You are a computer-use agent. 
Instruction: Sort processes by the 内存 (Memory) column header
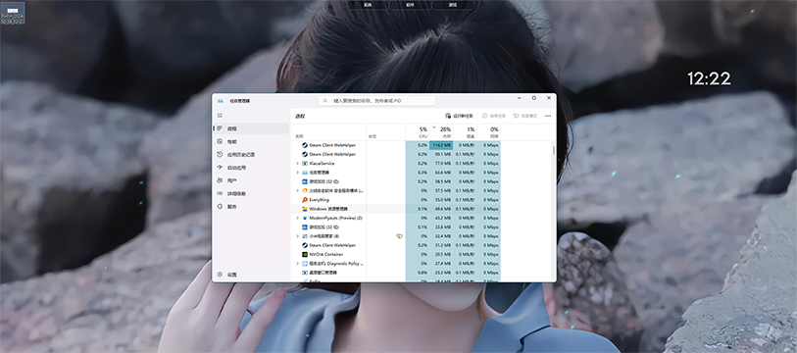pos(441,132)
